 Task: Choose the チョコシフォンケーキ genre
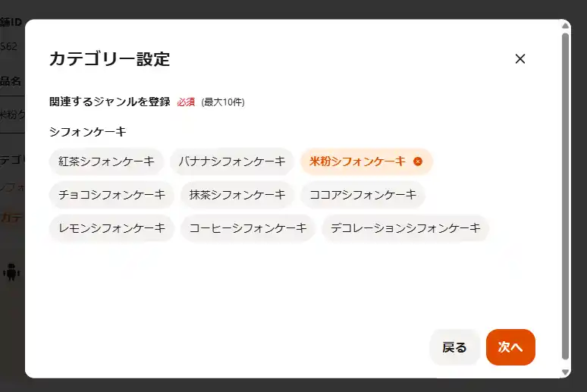tap(111, 195)
